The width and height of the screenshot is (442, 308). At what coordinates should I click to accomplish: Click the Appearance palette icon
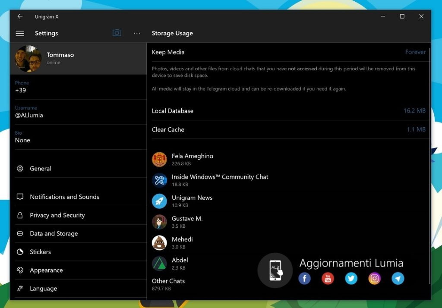20,270
